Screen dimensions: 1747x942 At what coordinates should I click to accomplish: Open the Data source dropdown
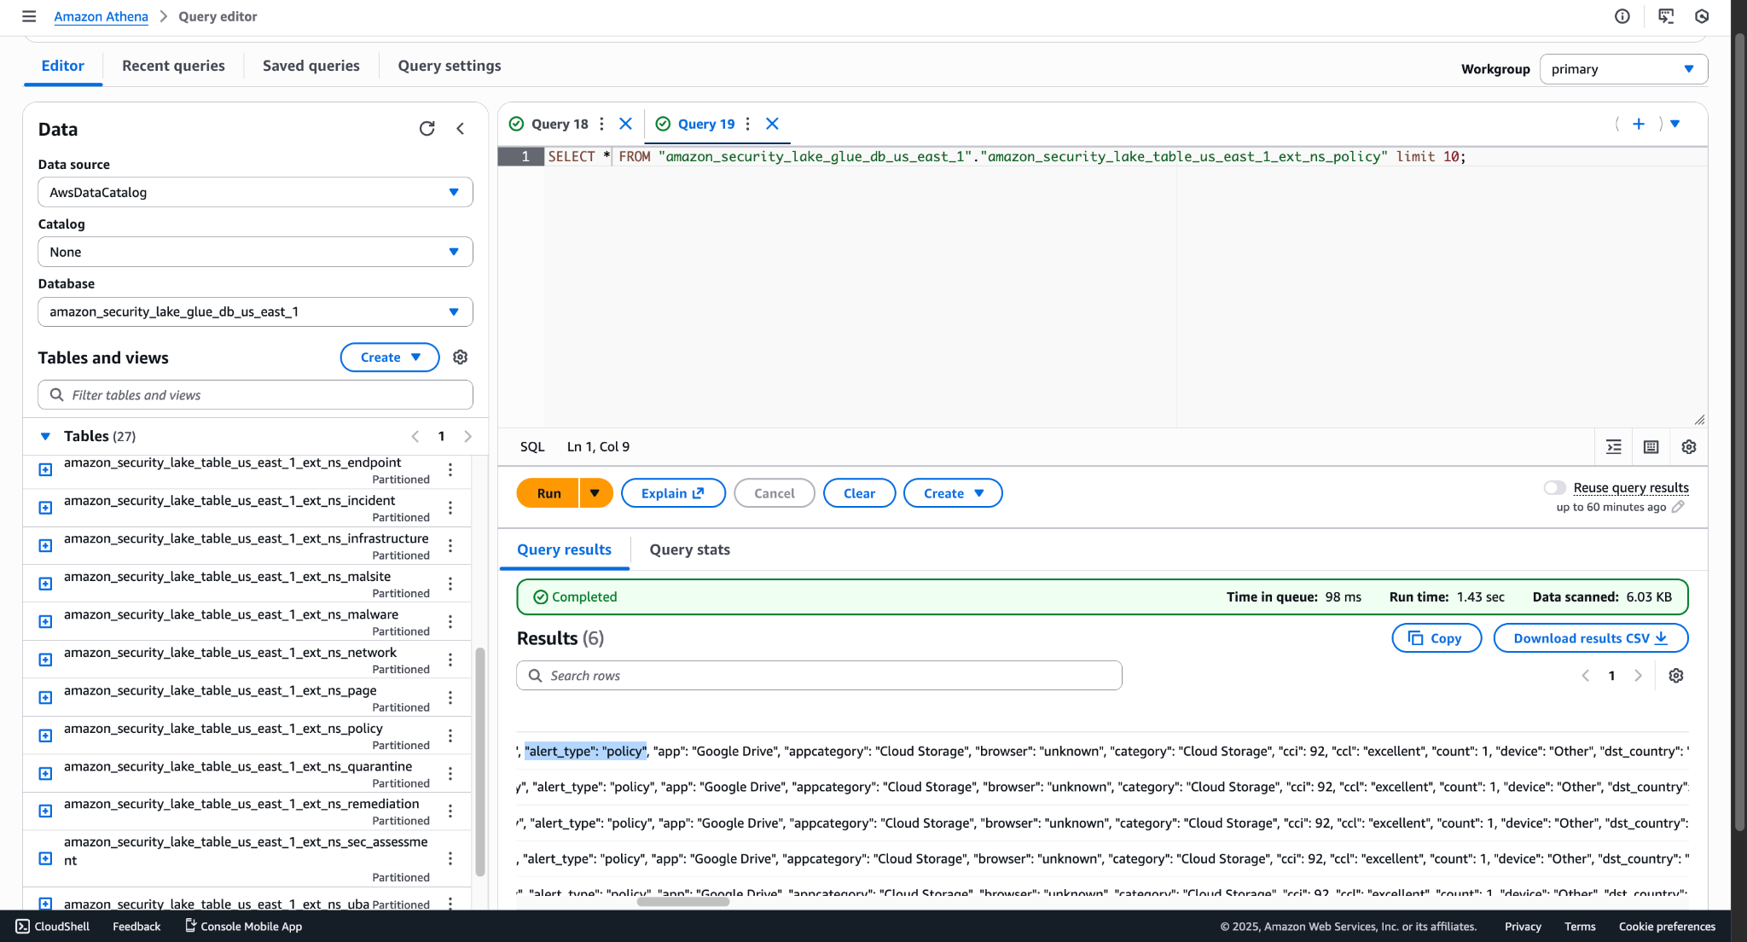coord(255,192)
